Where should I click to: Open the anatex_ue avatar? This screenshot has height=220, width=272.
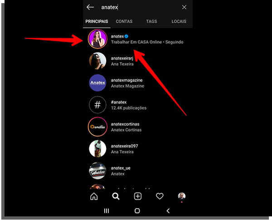[97, 171]
